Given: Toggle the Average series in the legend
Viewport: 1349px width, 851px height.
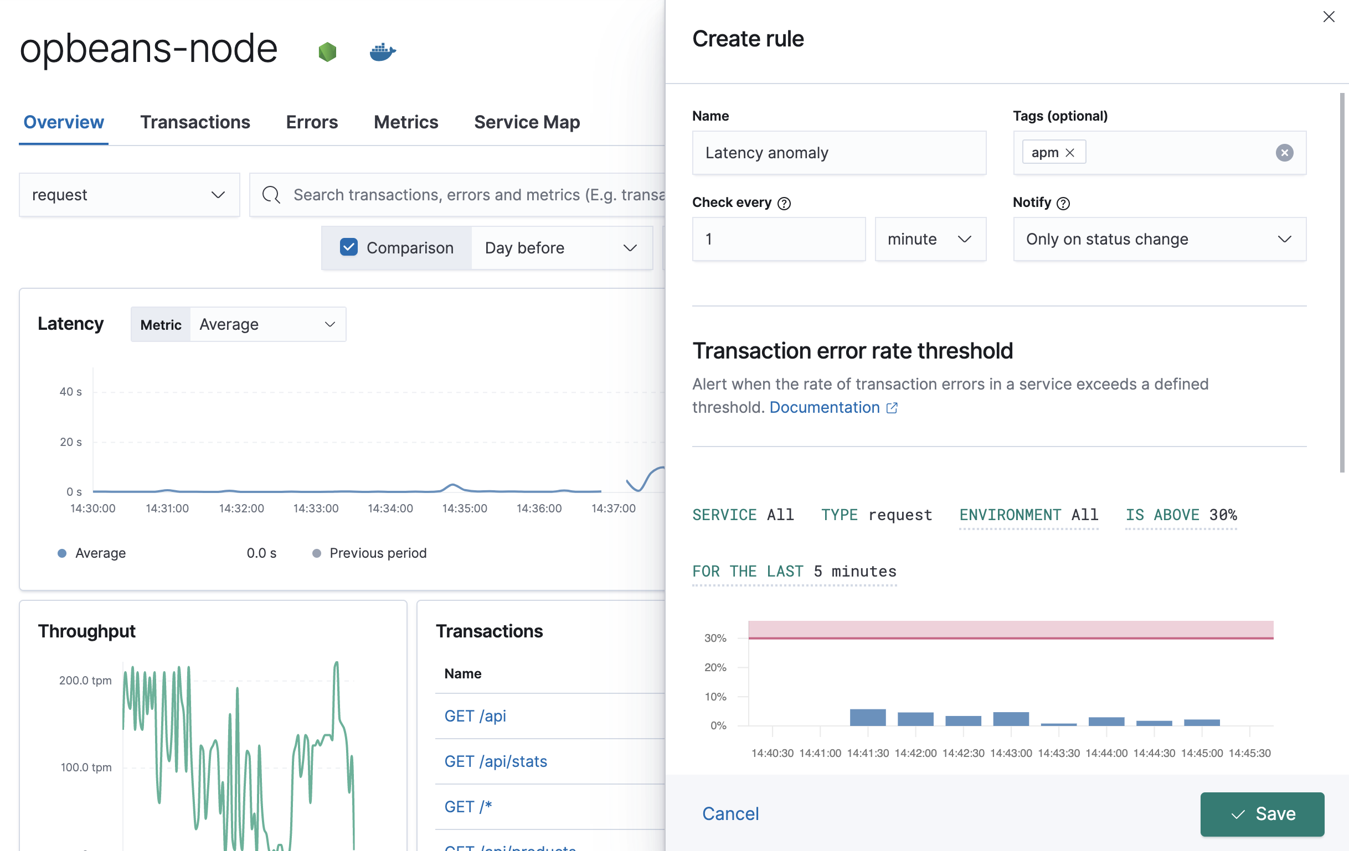Looking at the screenshot, I should tap(100, 553).
